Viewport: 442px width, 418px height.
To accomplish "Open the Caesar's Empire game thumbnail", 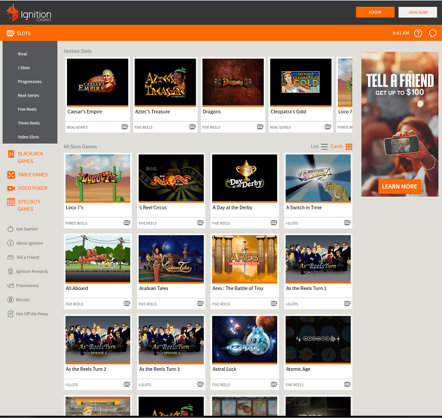I will click(97, 82).
